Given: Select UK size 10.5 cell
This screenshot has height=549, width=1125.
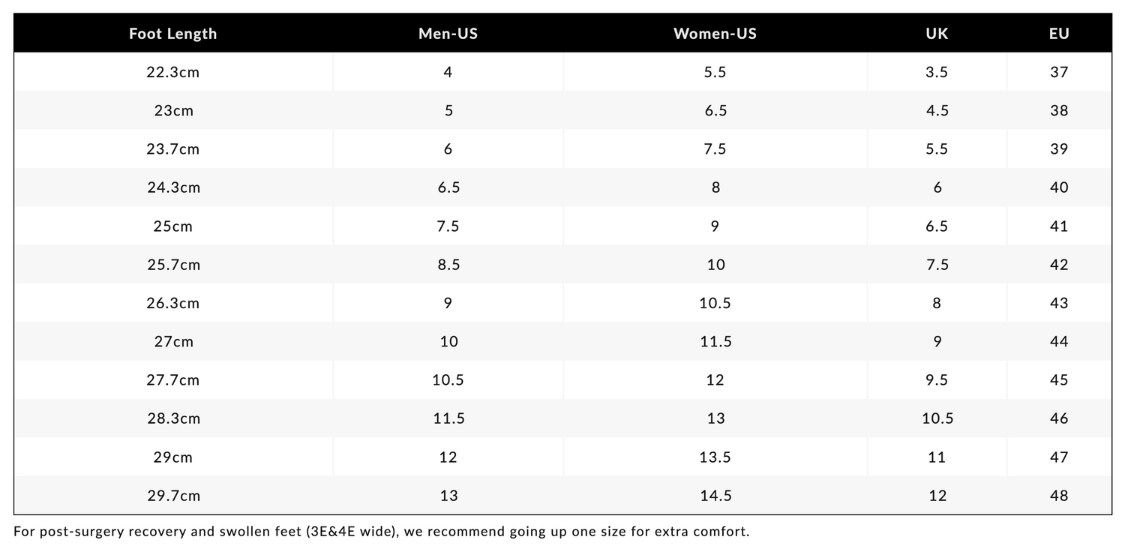Looking at the screenshot, I should (x=937, y=418).
